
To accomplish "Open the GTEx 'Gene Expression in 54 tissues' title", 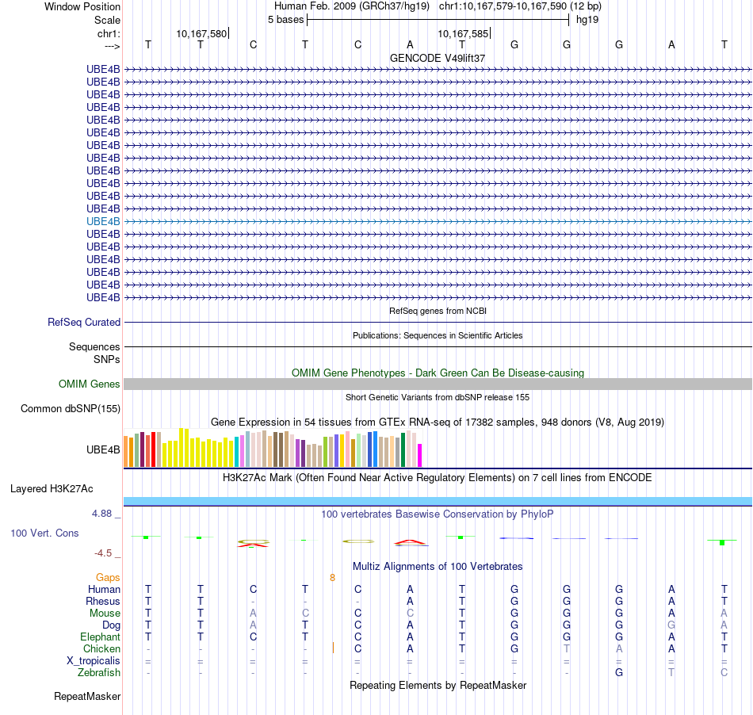I will pyautogui.click(x=438, y=422).
